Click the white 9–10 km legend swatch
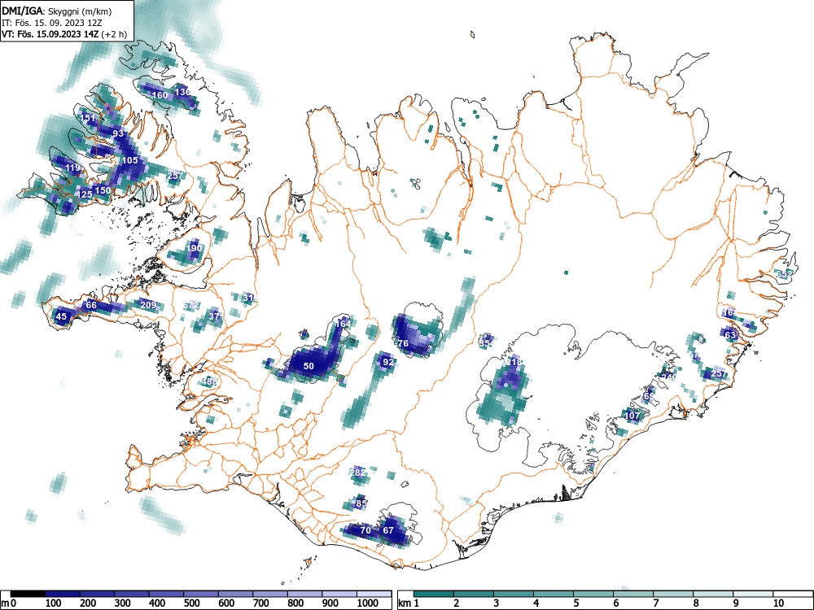 [x=753, y=594]
